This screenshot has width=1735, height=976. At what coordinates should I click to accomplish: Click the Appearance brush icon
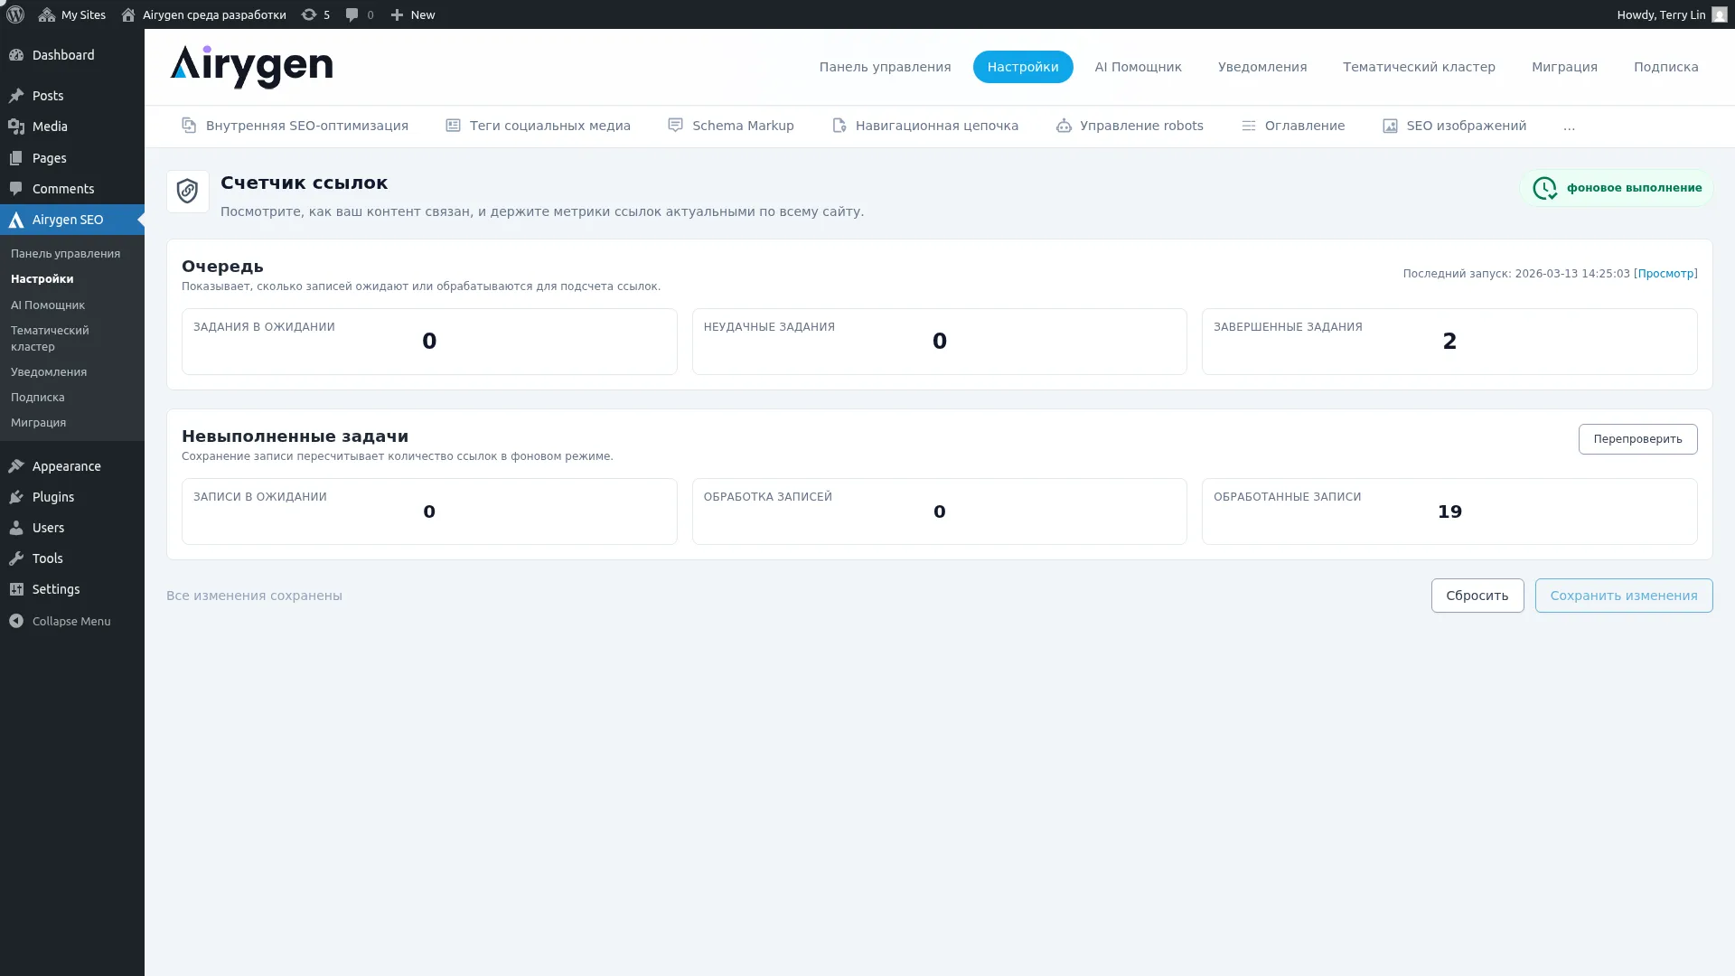(x=16, y=466)
